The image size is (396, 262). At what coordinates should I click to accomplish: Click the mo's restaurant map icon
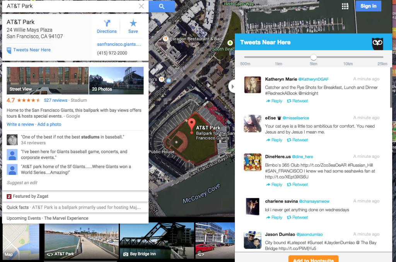click(161, 79)
